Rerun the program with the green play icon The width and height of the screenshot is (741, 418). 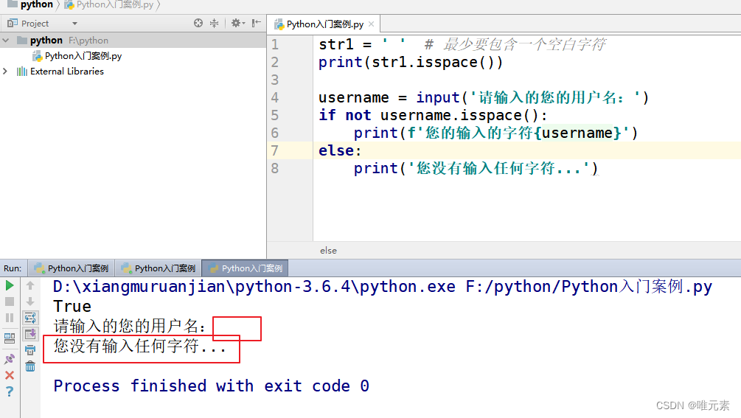(x=10, y=285)
